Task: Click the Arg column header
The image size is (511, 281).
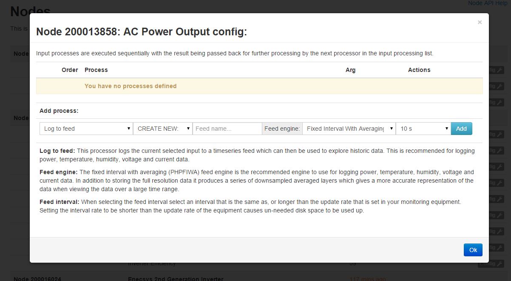Action: click(350, 70)
